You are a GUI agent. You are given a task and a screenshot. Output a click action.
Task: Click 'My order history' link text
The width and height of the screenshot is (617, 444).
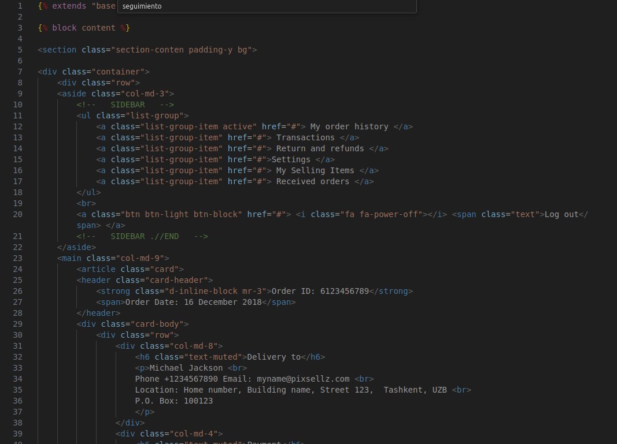pos(349,126)
